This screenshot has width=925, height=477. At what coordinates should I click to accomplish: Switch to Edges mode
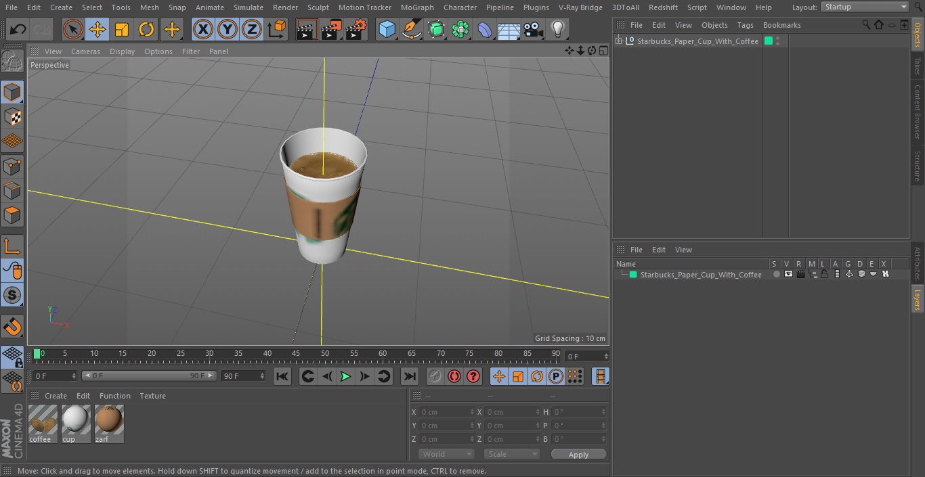click(12, 190)
